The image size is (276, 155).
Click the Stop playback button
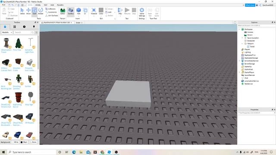pyautogui.click(x=134, y=11)
